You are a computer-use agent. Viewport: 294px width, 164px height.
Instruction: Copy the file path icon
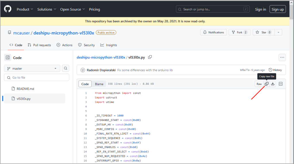[150, 57]
